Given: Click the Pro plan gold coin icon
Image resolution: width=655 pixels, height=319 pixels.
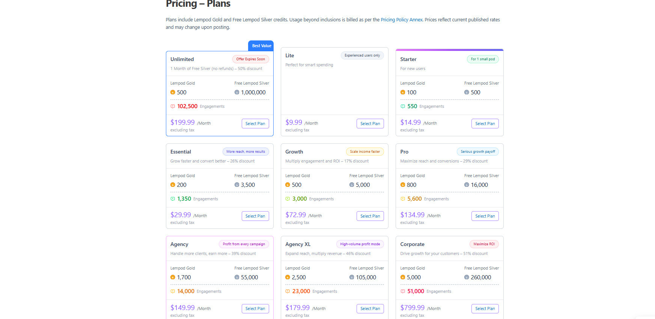Looking at the screenshot, I should [x=403, y=185].
